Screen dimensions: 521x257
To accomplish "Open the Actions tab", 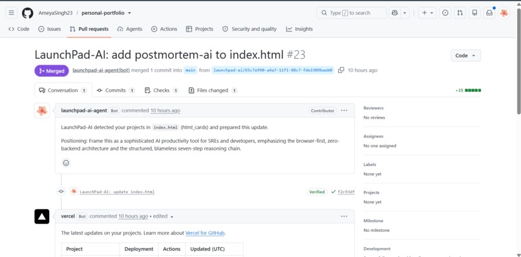I will pos(164,29).
